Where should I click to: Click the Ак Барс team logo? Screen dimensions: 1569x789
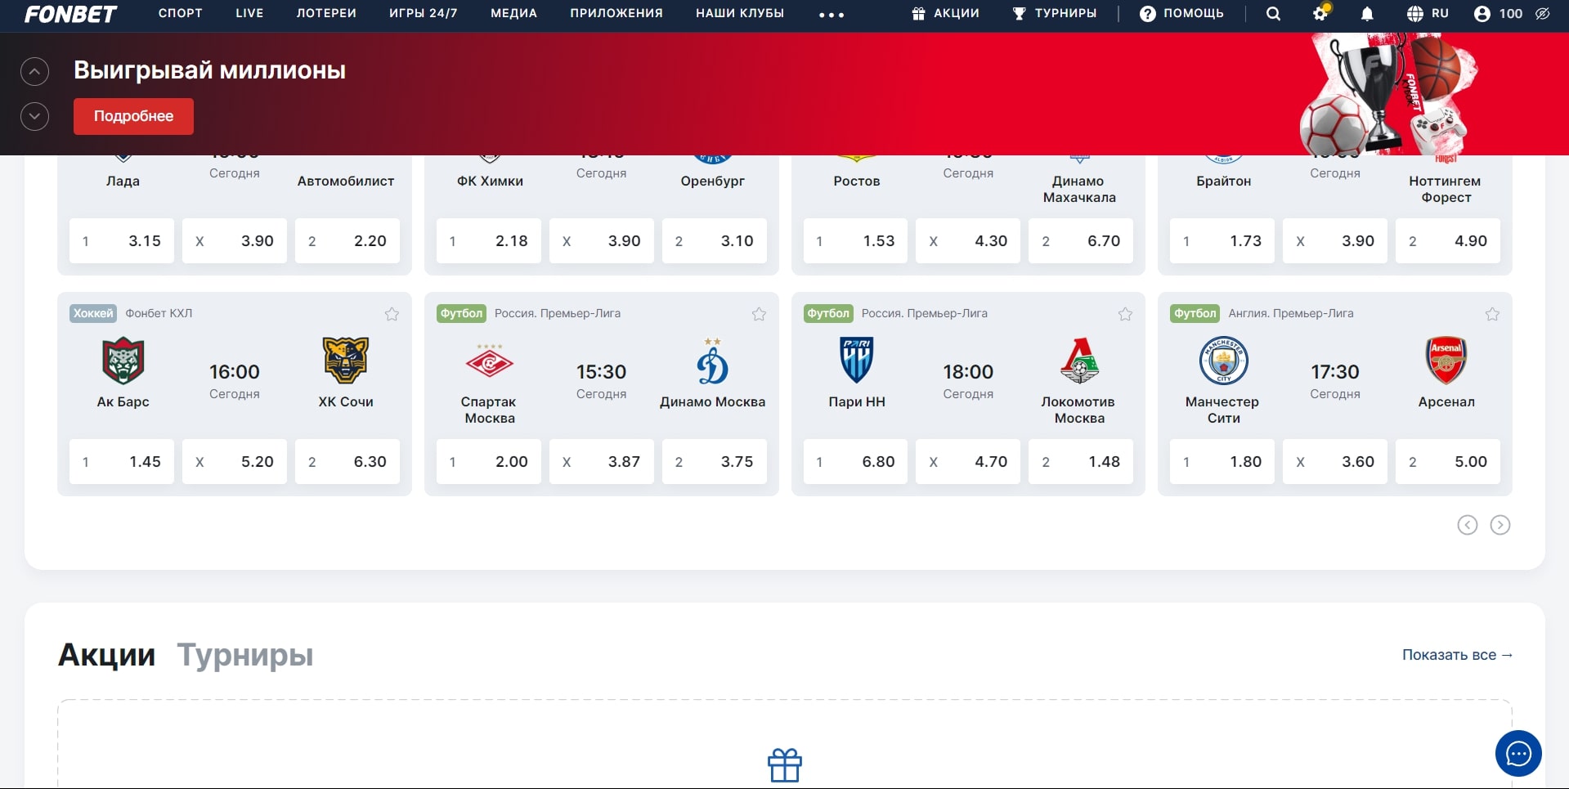[123, 361]
